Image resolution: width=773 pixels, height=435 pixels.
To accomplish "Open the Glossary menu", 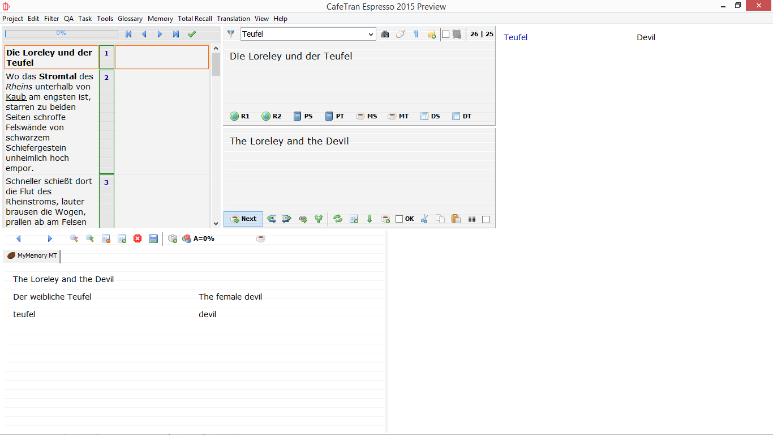I will [130, 19].
